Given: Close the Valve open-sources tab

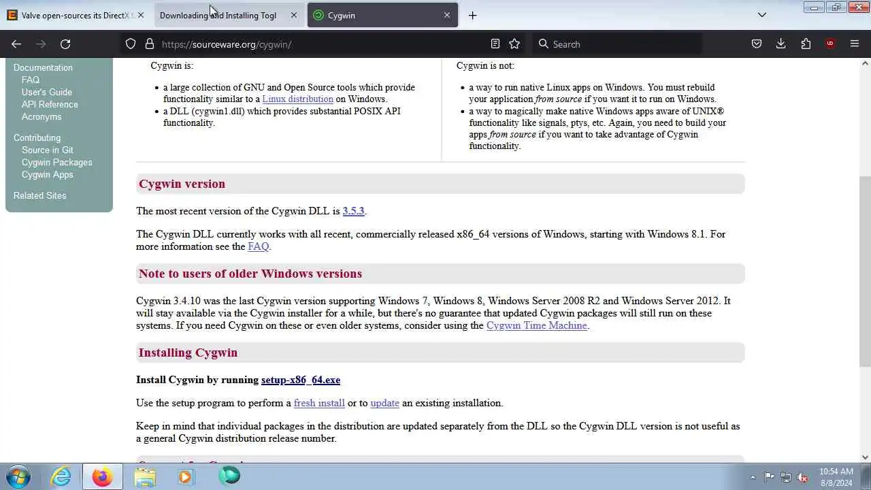Looking at the screenshot, I should click(x=141, y=15).
